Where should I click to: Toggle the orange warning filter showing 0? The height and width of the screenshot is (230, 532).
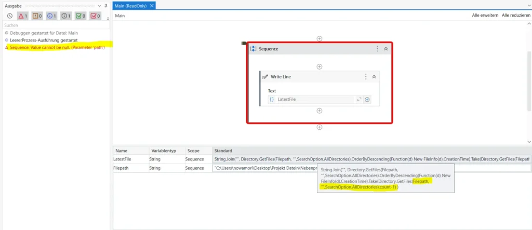(37, 16)
